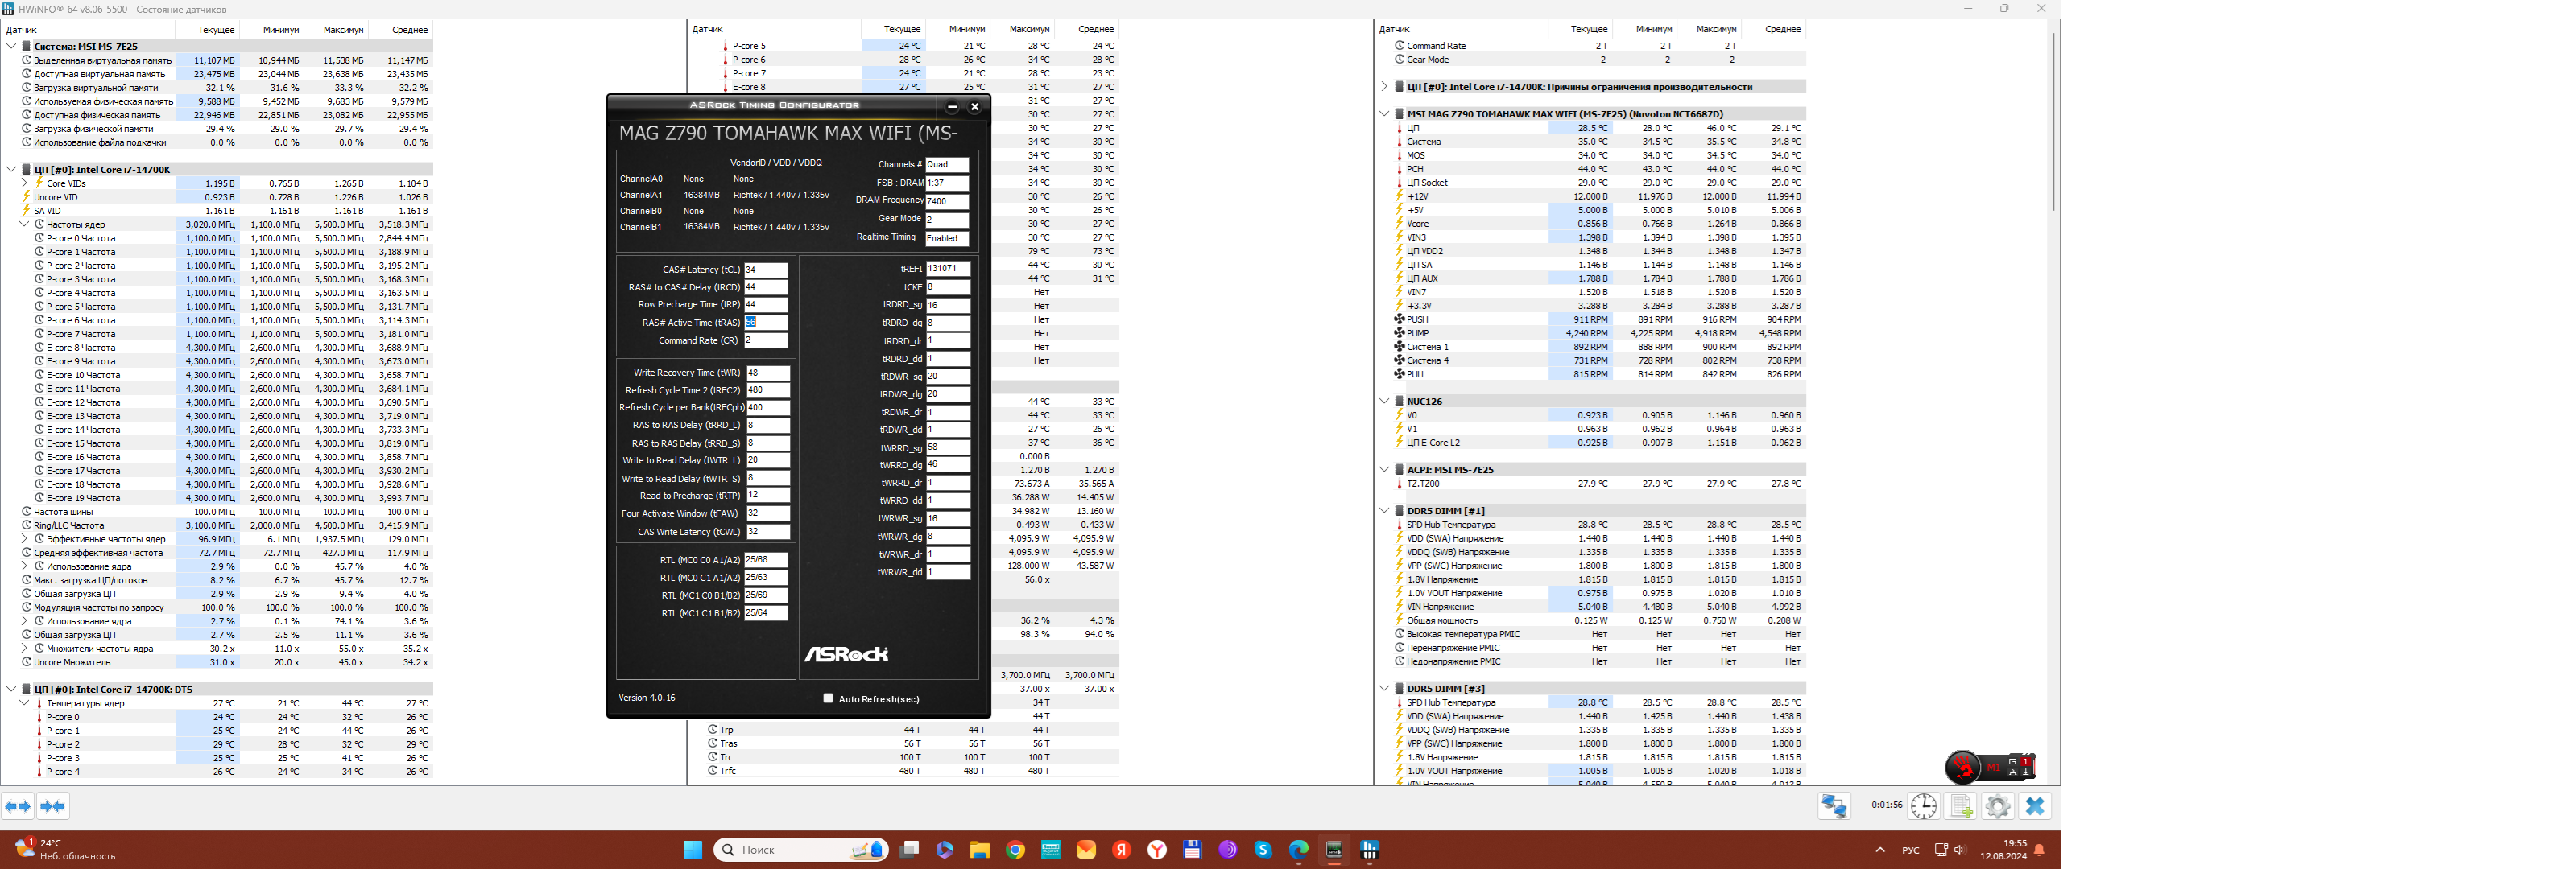Click the collapse-columns inward arrows icon

pyautogui.click(x=53, y=806)
